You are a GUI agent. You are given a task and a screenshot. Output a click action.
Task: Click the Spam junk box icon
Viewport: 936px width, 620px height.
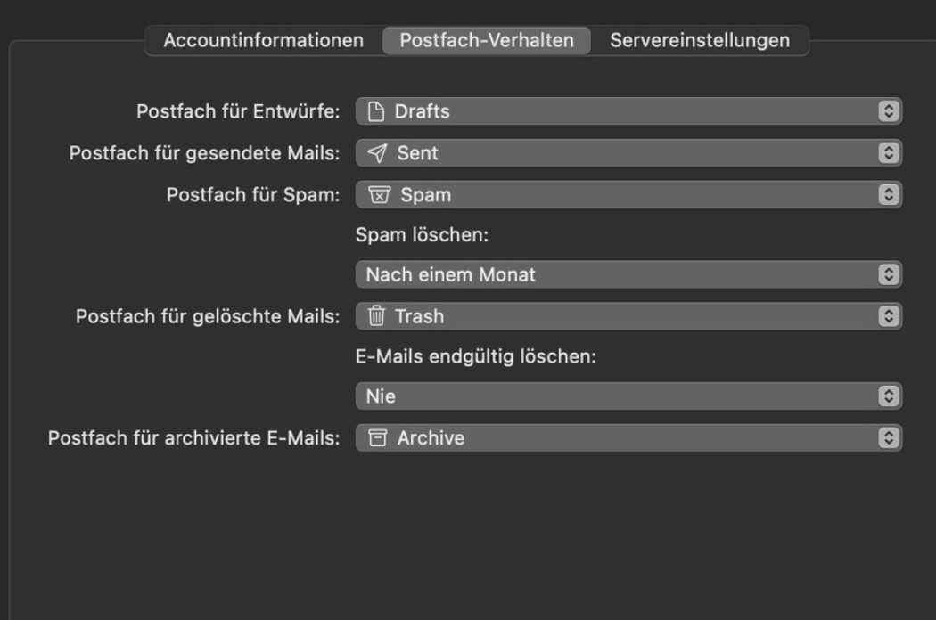[x=380, y=194]
